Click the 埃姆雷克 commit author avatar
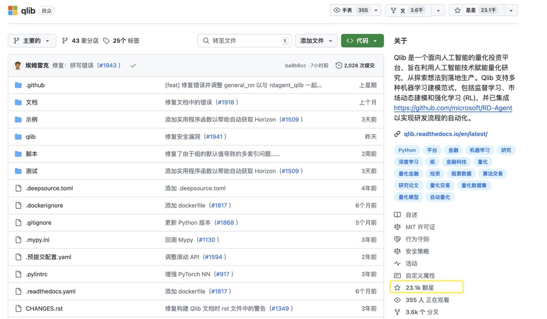This screenshot has height=319, width=547. click(18, 66)
